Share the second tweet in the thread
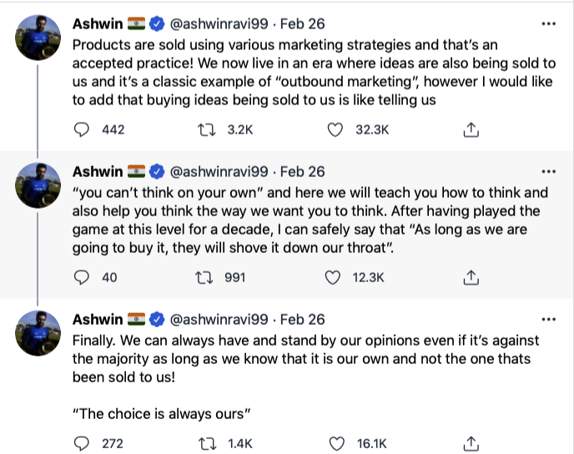 click(x=471, y=277)
